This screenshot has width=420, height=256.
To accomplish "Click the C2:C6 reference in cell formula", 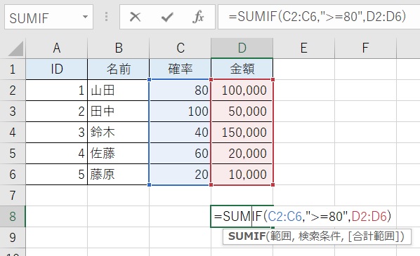I will 284,216.
